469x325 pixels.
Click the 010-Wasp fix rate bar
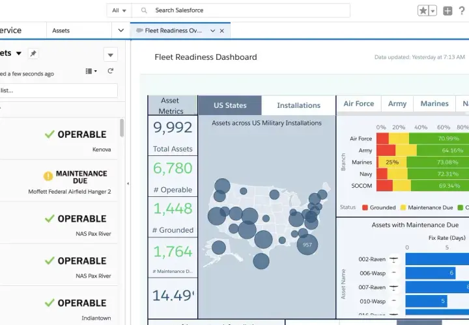pos(426,301)
